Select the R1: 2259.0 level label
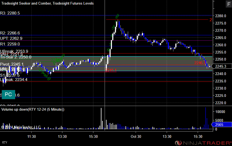This screenshot has height=146, width=232. point(10,44)
